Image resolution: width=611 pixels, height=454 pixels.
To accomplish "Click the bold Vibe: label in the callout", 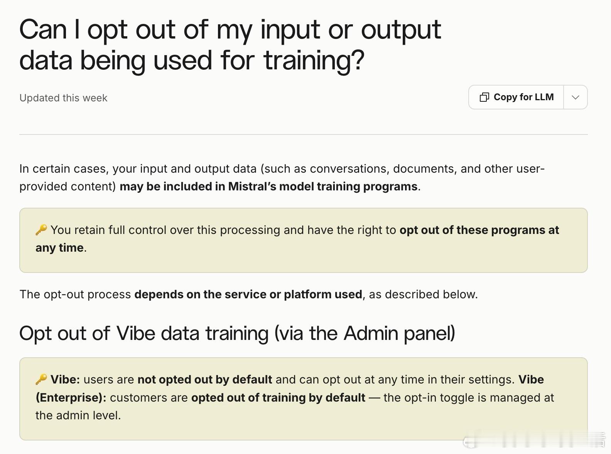I will (65, 379).
